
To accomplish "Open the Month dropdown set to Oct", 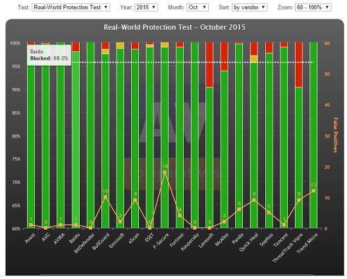I will pyautogui.click(x=198, y=8).
